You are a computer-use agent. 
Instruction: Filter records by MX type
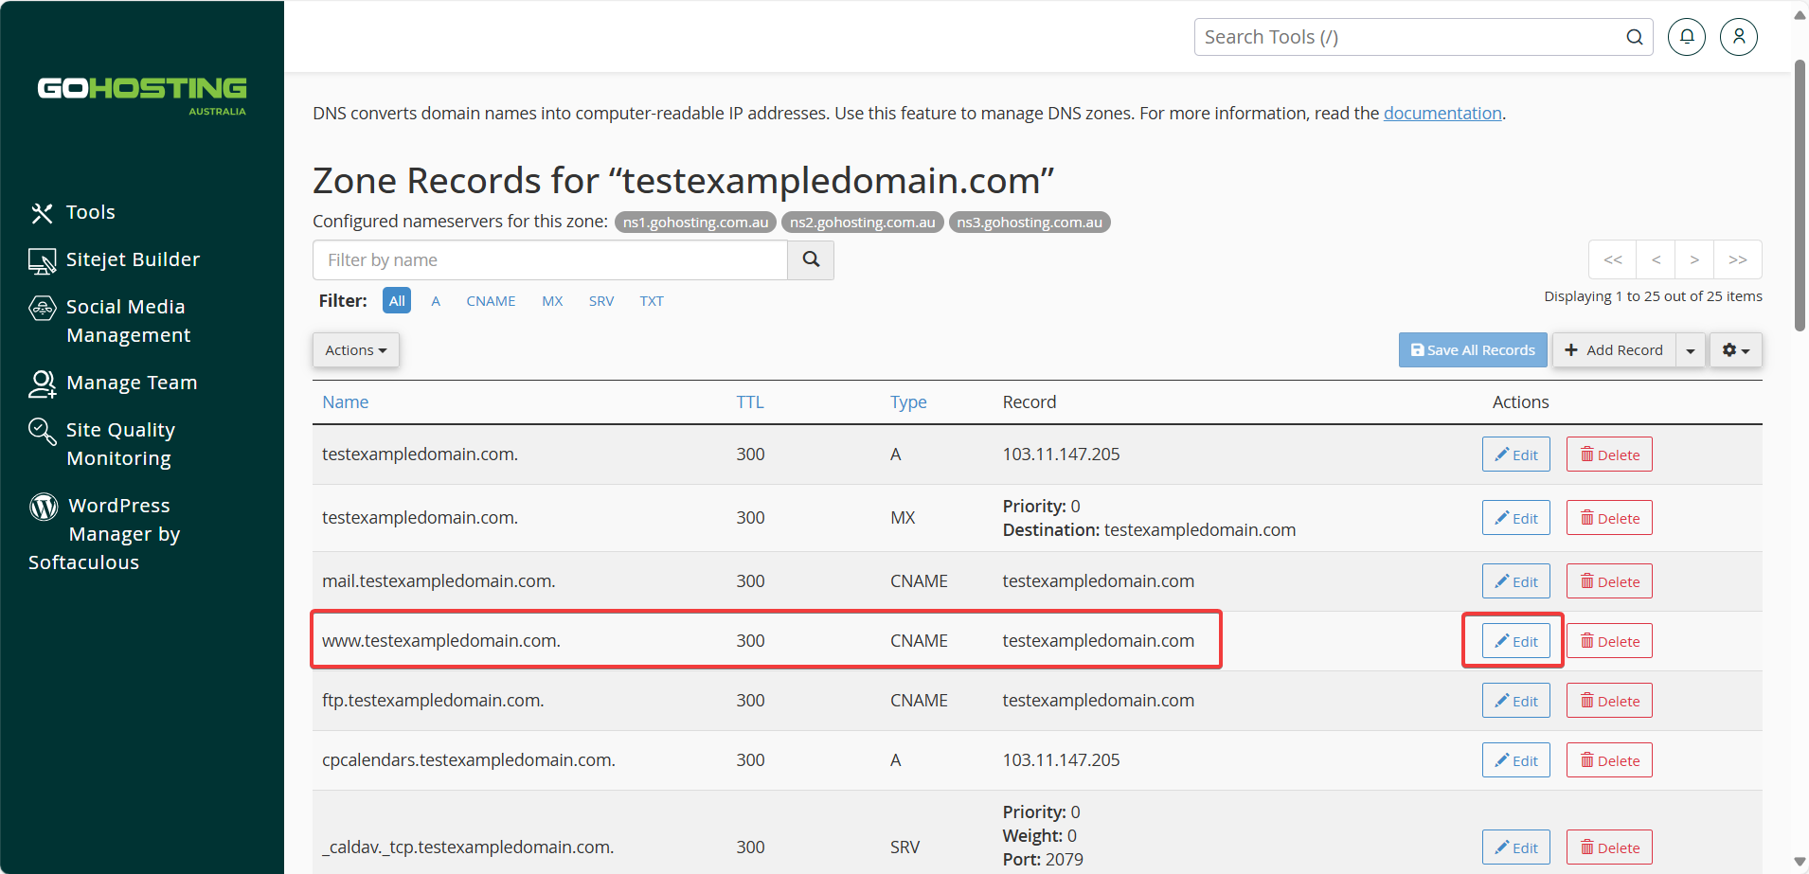[552, 301]
